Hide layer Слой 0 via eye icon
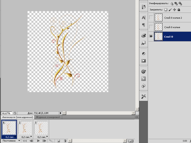 [151, 36]
